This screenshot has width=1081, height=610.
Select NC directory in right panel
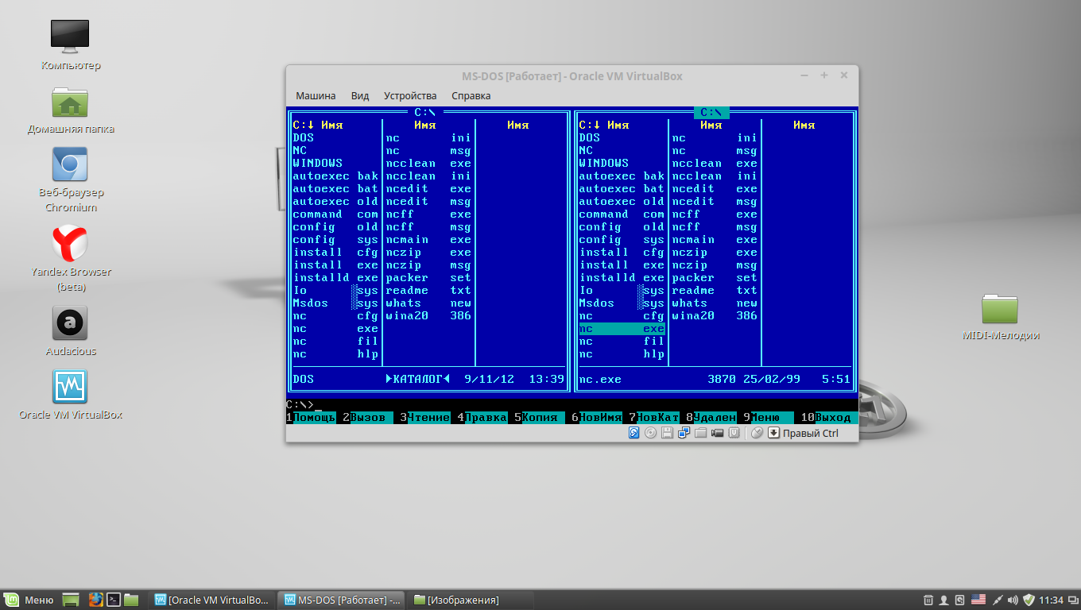(x=622, y=150)
